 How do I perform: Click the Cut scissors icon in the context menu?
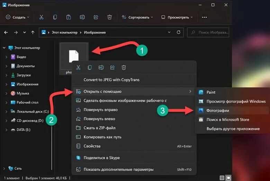pos(78,68)
